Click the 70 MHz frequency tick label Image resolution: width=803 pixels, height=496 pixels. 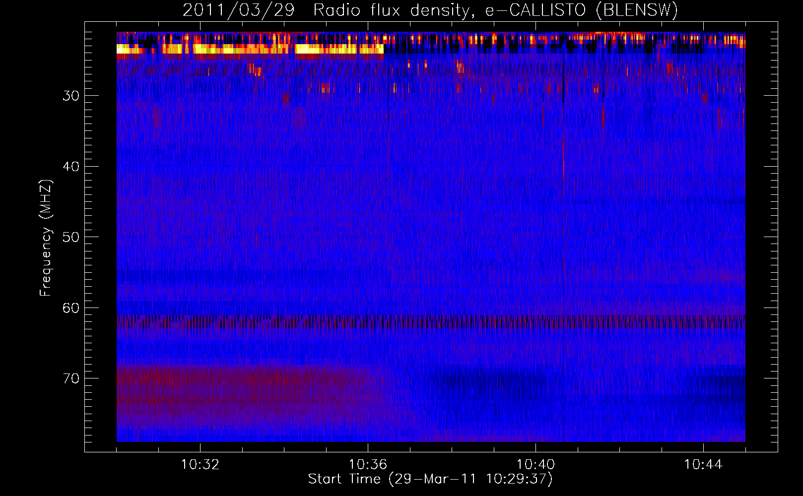point(71,378)
